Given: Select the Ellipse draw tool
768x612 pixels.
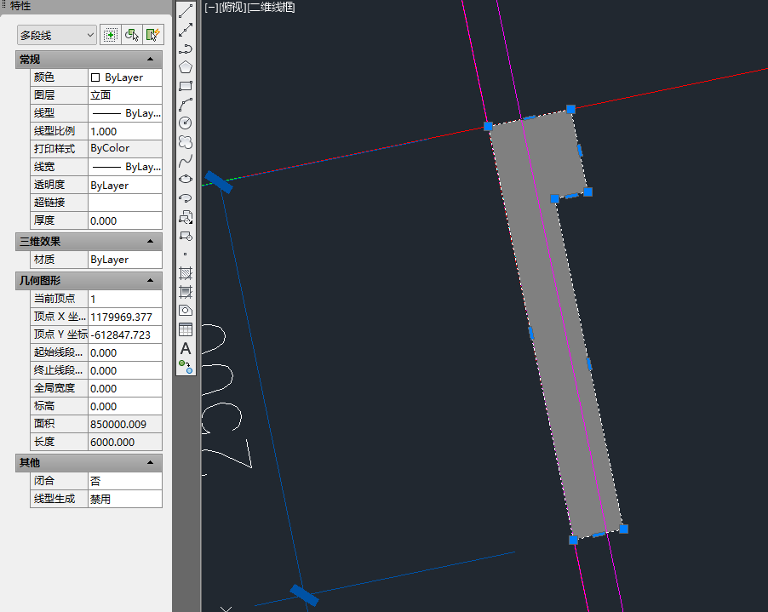Looking at the screenshot, I should point(186,180).
